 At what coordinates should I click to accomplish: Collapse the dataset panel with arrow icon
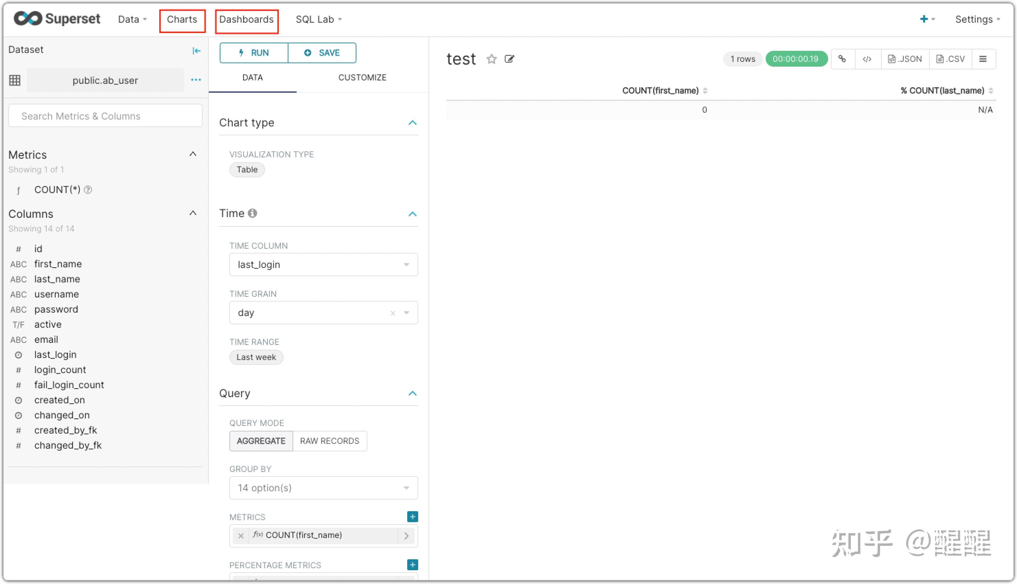coord(196,50)
